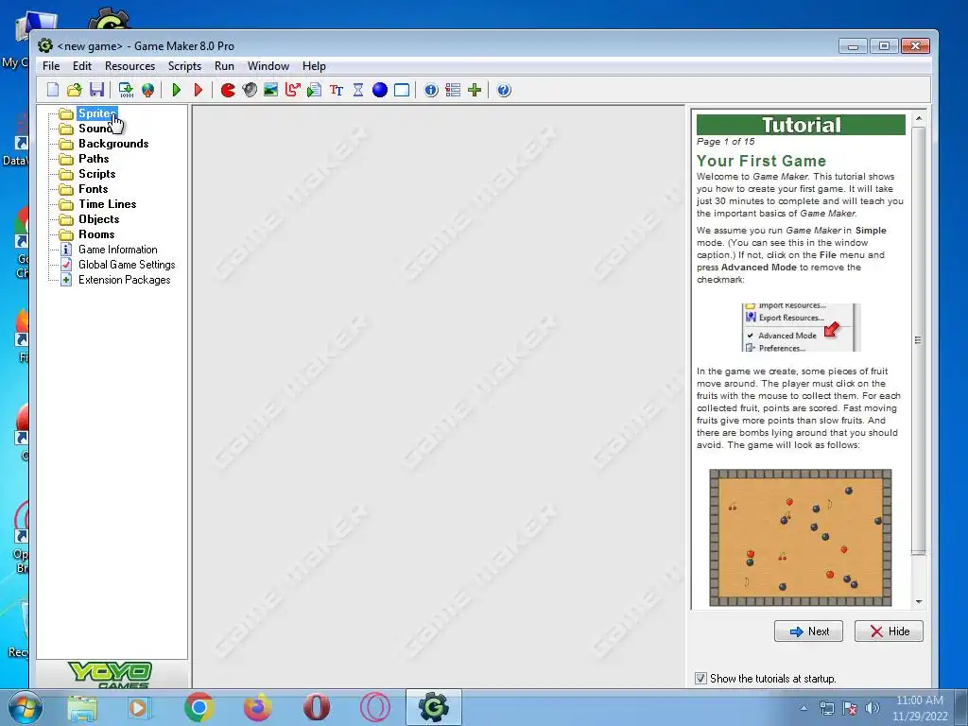Screen dimensions: 968x726
Task: Select the Paths folder
Action: click(94, 159)
